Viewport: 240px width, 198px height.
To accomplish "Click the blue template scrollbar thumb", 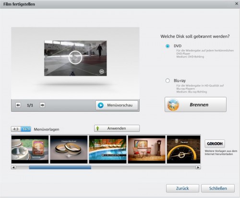I will click(60, 167).
